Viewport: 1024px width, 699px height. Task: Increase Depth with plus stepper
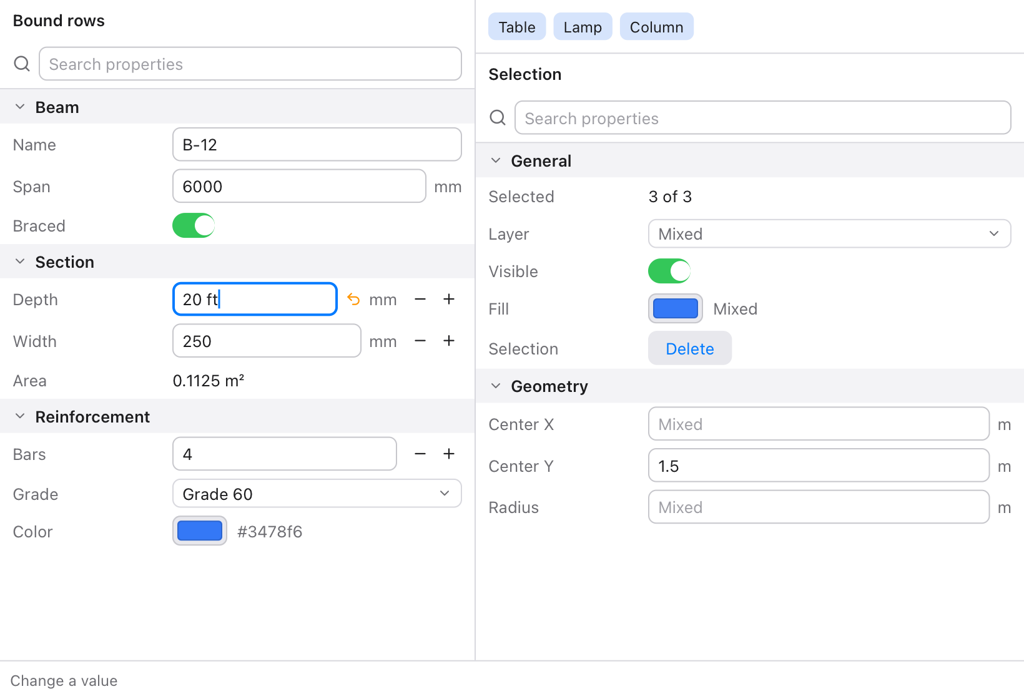tap(449, 300)
